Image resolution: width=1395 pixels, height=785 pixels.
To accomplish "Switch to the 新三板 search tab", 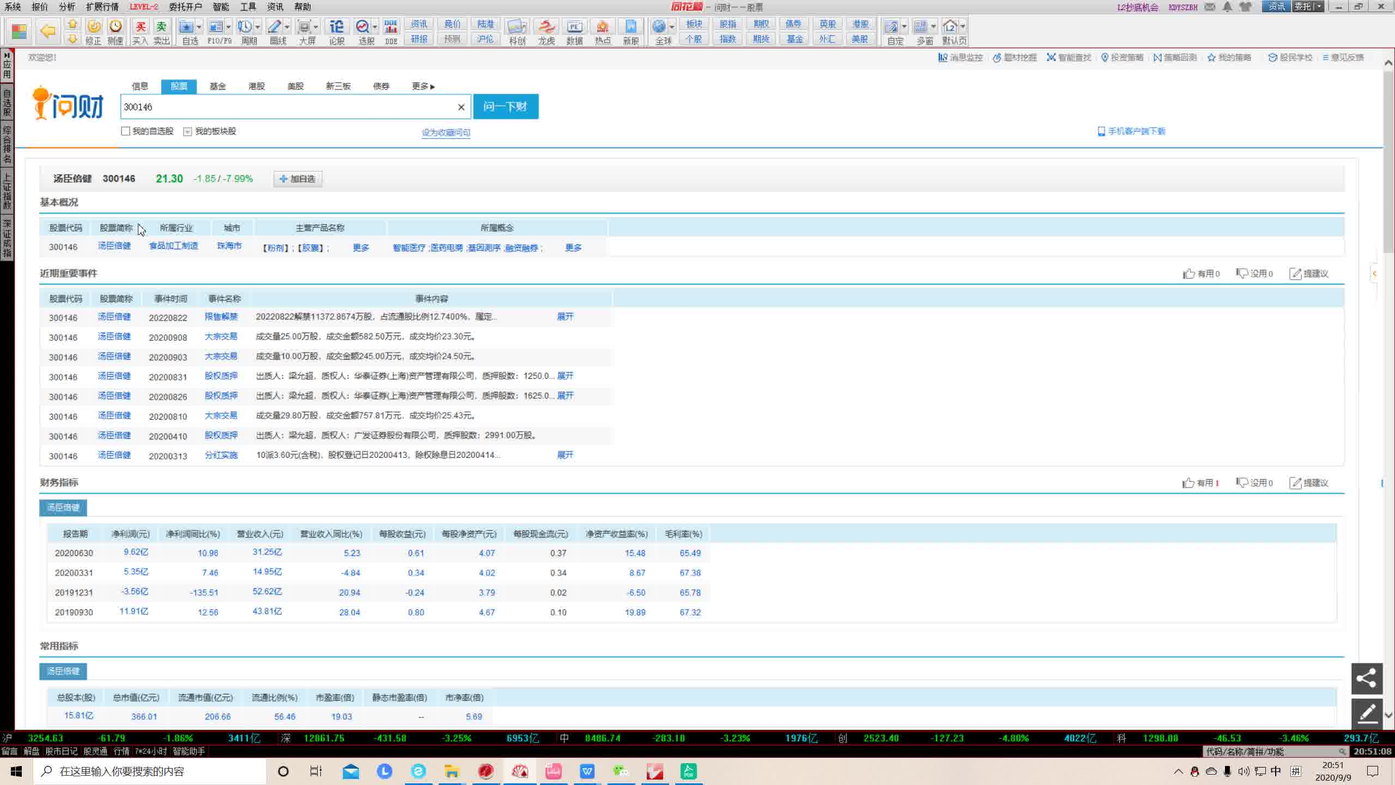I will point(338,86).
